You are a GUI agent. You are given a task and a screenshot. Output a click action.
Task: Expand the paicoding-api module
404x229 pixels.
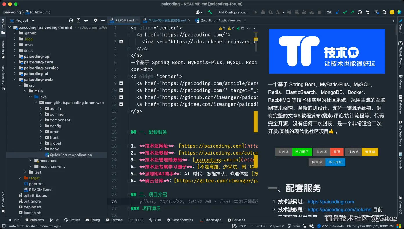tap(15, 56)
